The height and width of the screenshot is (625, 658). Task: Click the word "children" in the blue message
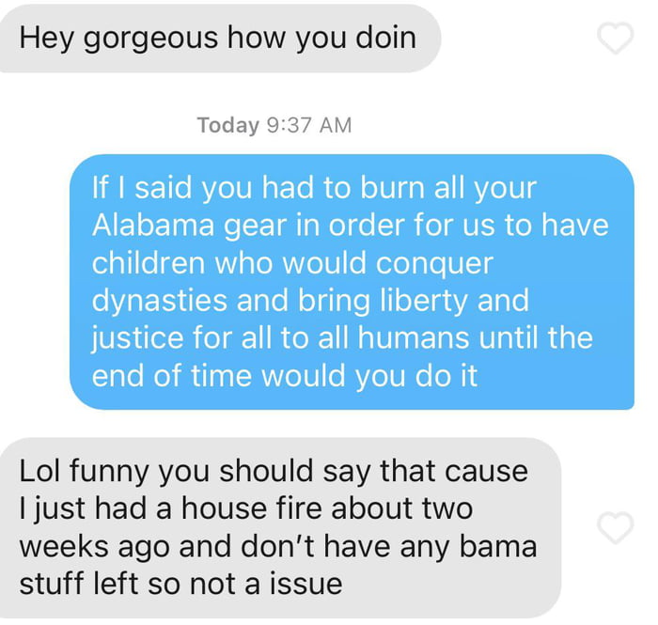[x=149, y=263]
